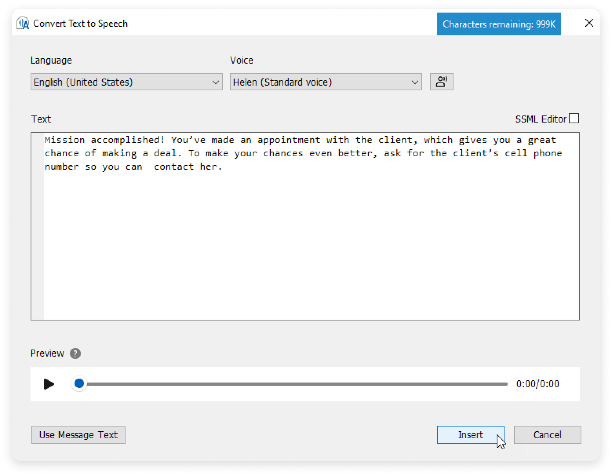Click the Characters remaining 999K badge
612x476 pixels.
pos(499,24)
